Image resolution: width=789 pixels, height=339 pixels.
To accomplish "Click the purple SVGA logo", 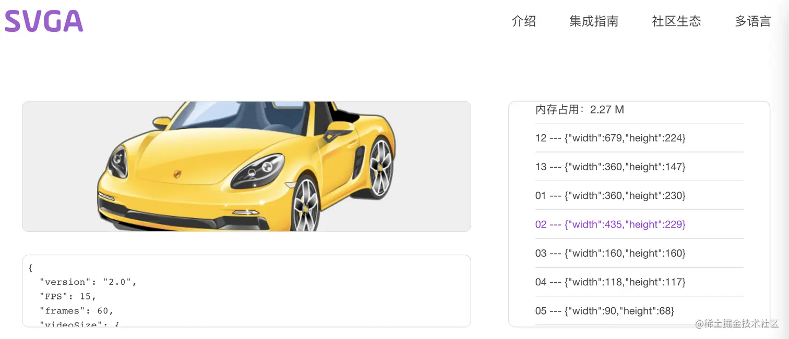I will [x=44, y=21].
